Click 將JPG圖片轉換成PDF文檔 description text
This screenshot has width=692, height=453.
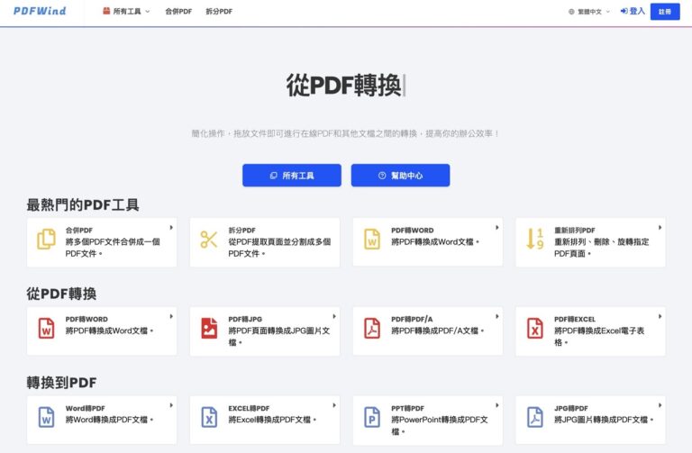click(x=604, y=420)
